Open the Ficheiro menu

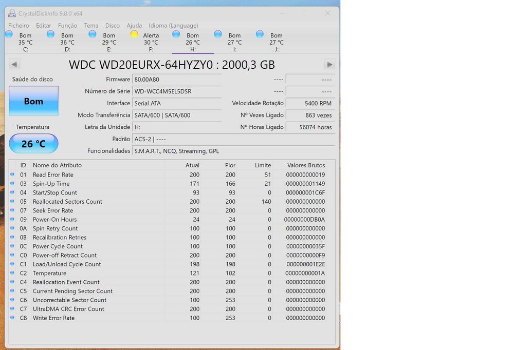[19, 25]
